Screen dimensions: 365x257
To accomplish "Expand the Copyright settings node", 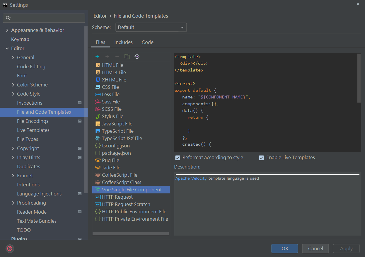I will tap(13, 148).
